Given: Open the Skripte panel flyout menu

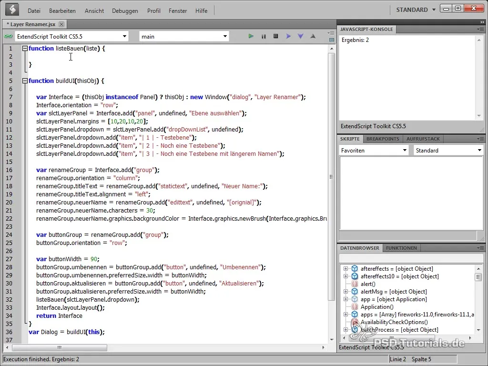Looking at the screenshot, I should pos(480,139).
